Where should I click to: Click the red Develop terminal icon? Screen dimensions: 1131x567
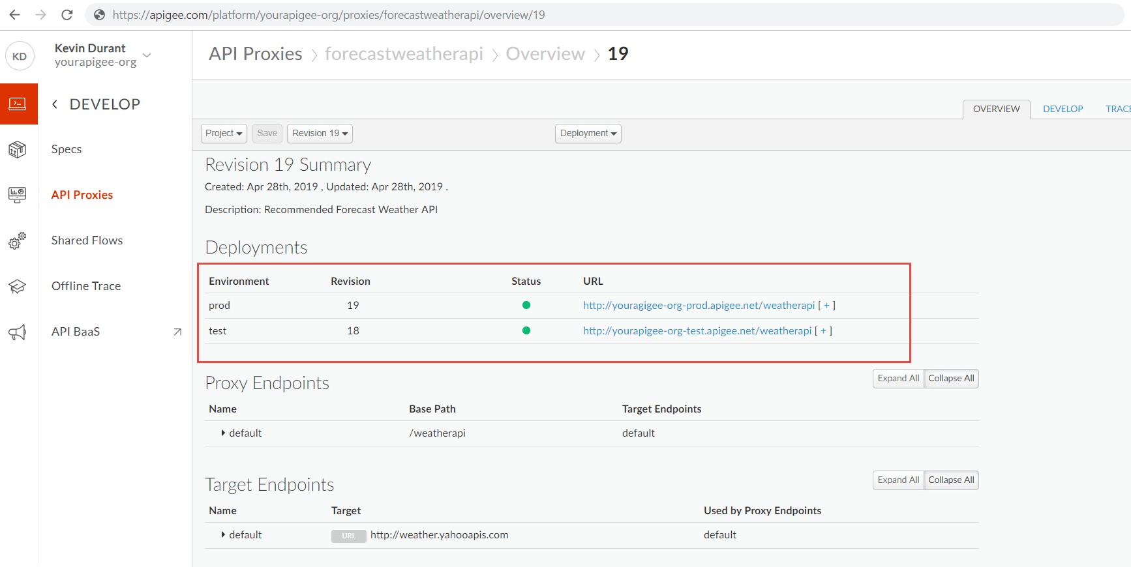click(18, 104)
